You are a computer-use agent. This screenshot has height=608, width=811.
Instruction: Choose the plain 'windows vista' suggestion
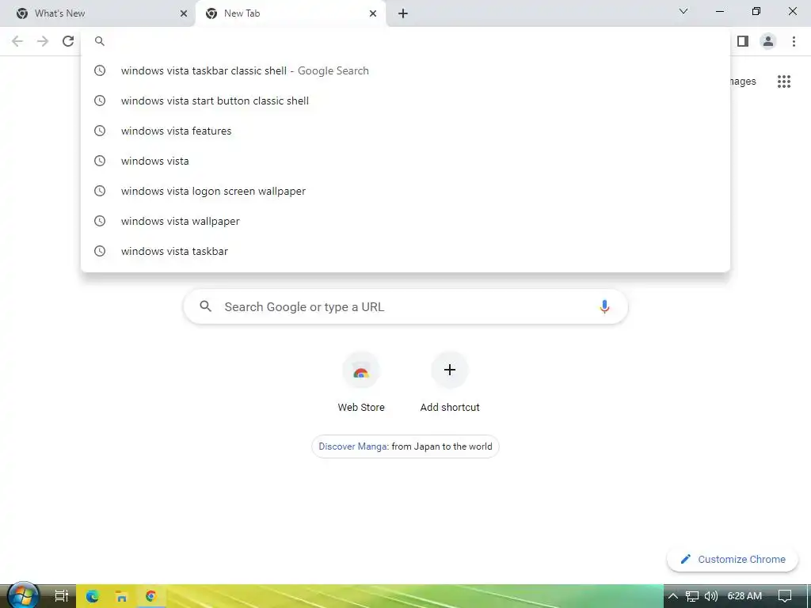coord(405,161)
